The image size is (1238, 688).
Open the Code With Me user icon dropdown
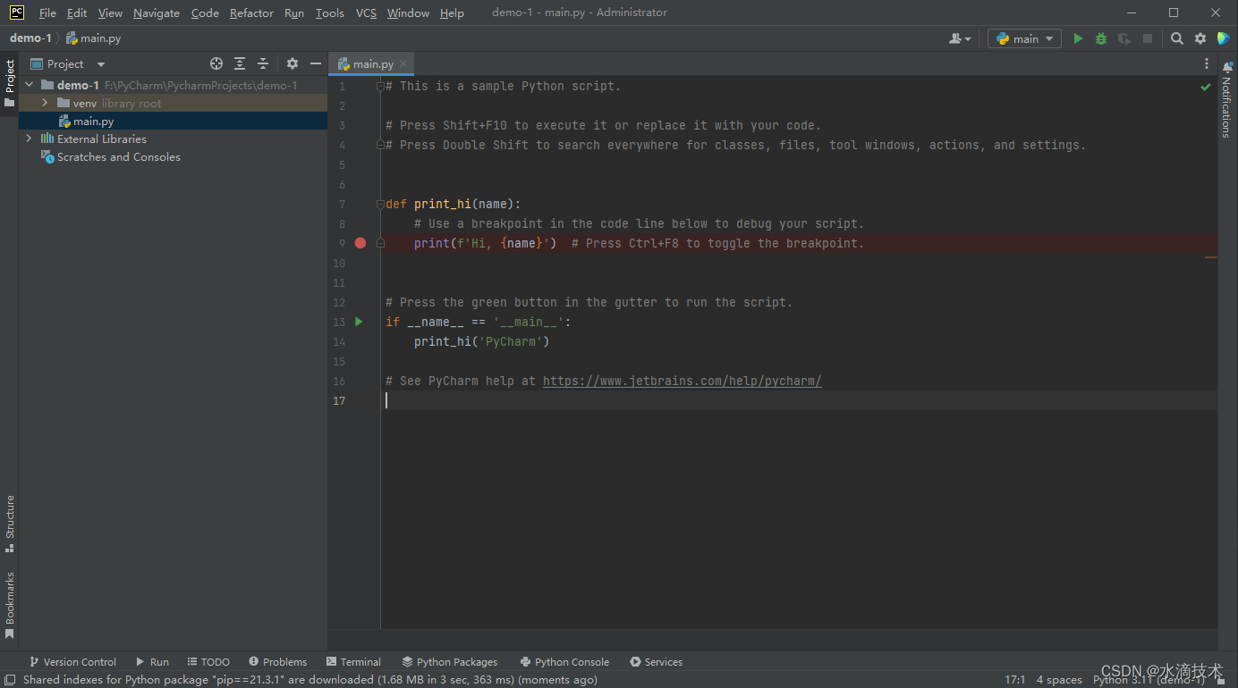point(960,38)
